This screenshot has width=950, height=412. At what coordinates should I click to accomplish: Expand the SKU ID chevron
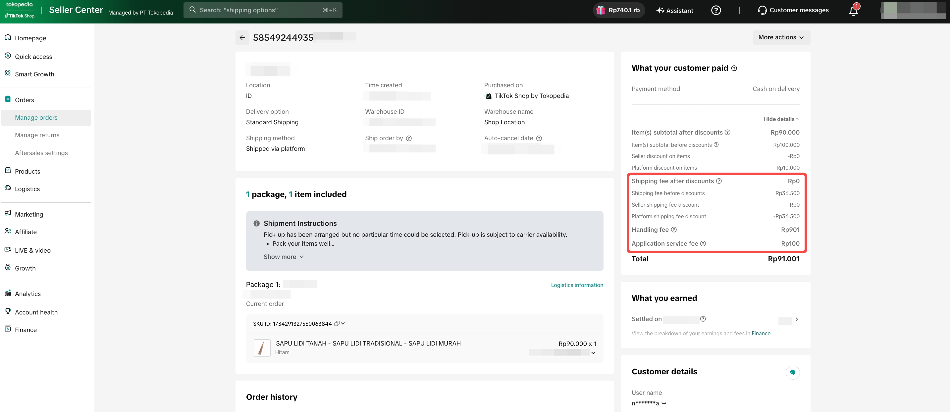pyautogui.click(x=343, y=324)
